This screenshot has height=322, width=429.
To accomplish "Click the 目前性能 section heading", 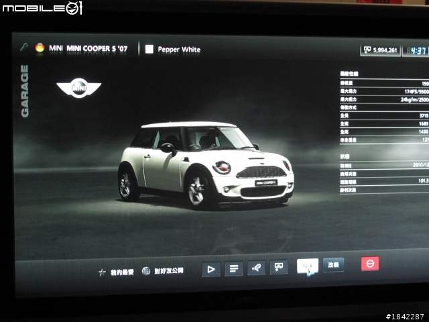I will click(x=349, y=74).
